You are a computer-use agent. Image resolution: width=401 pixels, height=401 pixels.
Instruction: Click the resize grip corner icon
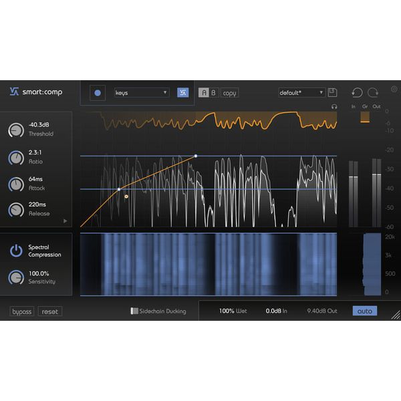(396, 315)
